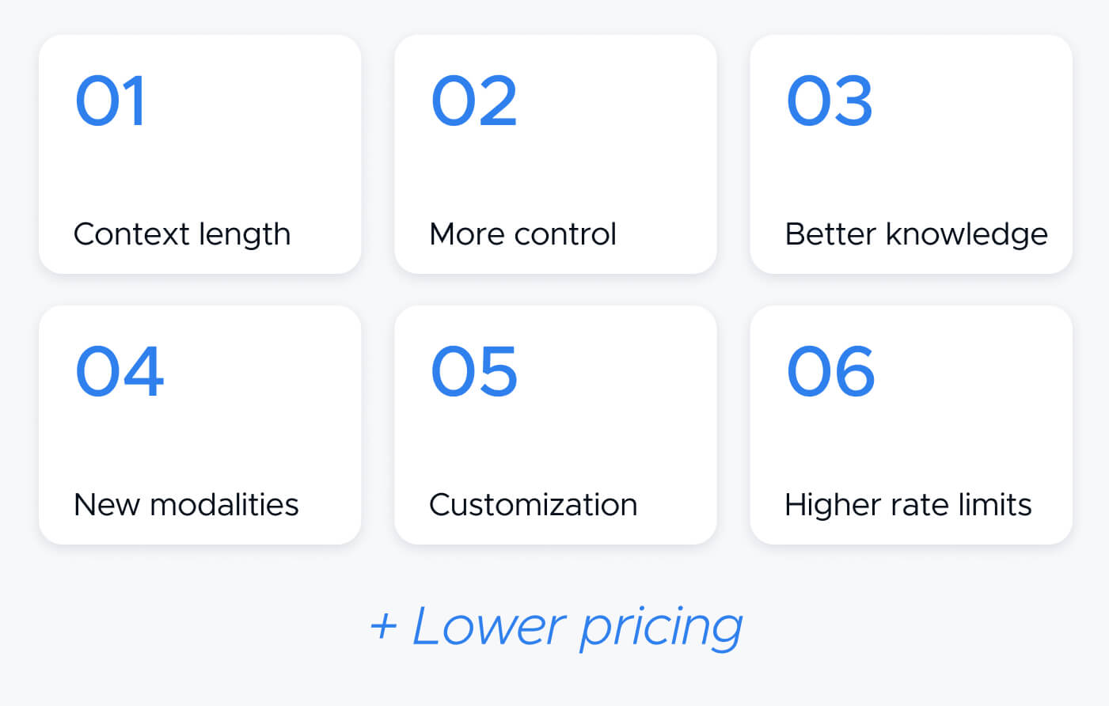Select the Context length label

[182, 235]
